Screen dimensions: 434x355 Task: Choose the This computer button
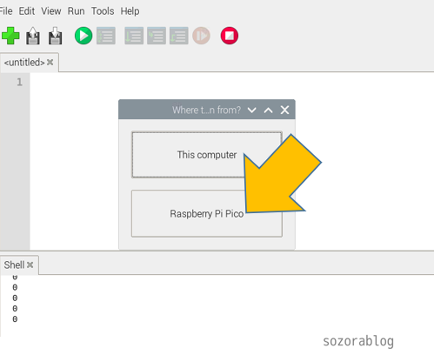(207, 155)
